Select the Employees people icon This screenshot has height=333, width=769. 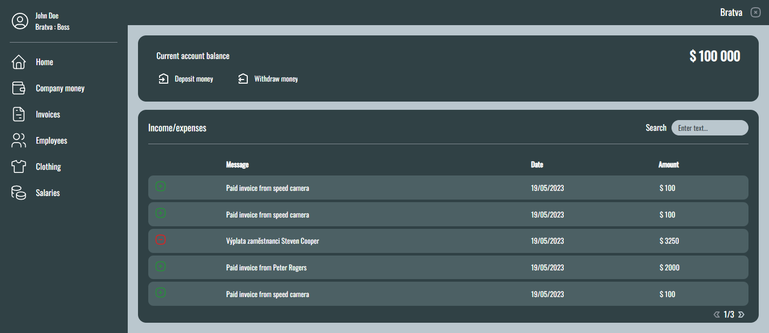coord(18,141)
